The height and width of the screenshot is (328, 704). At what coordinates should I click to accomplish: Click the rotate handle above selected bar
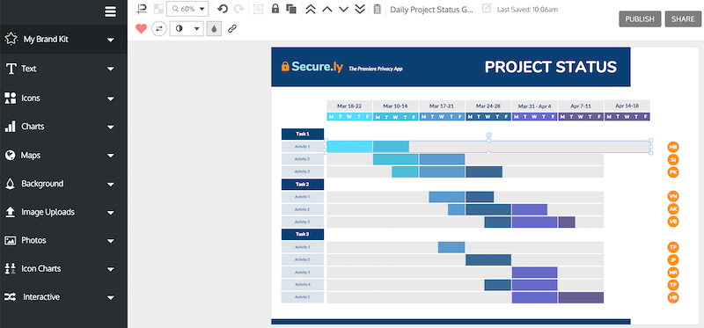(x=489, y=135)
